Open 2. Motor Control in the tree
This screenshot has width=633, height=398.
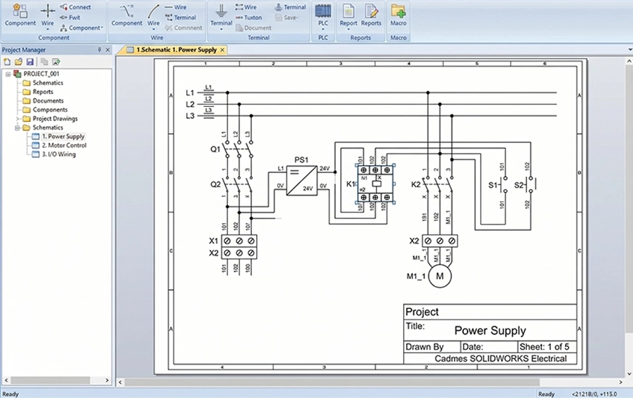(x=64, y=145)
